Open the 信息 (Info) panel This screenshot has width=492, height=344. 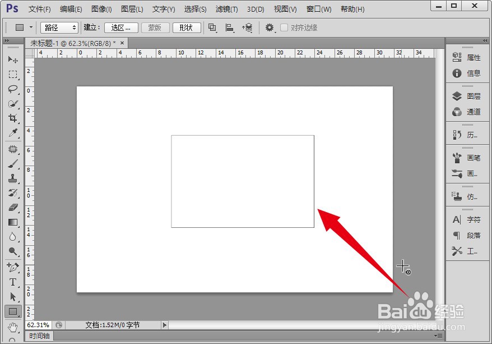(x=467, y=73)
